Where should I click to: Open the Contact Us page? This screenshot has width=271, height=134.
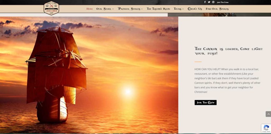coord(195,9)
